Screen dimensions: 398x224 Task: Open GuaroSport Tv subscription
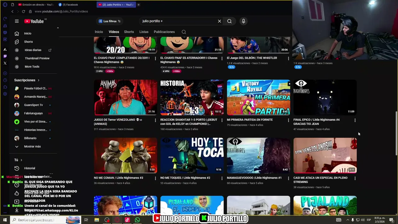[x=33, y=105]
